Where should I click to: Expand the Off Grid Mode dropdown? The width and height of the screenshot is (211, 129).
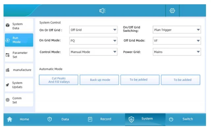(x=177, y=41)
